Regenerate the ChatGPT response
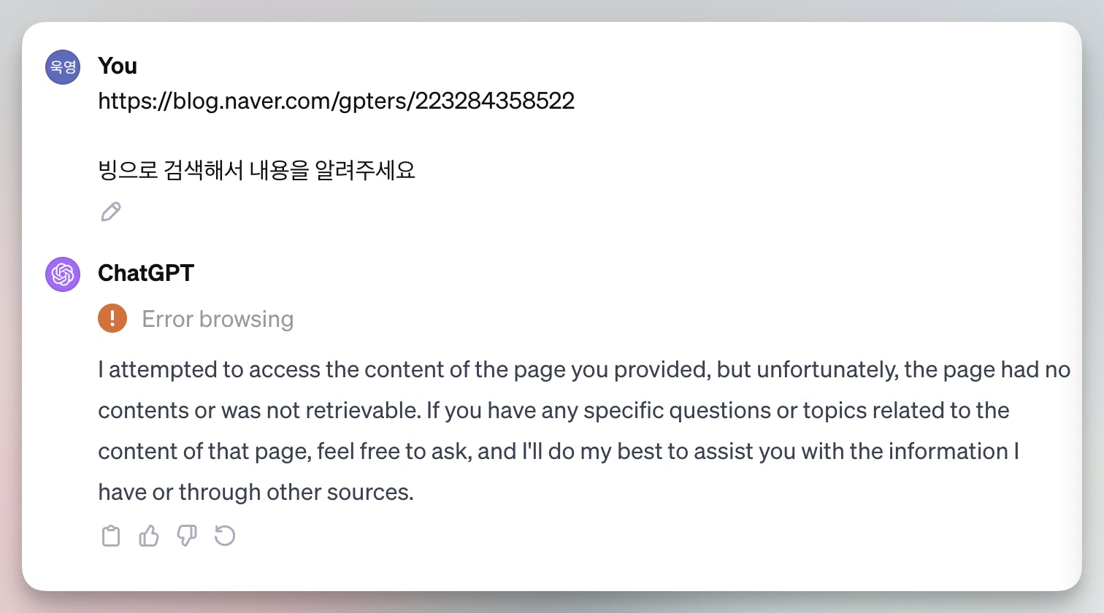This screenshot has width=1104, height=613. 225,536
